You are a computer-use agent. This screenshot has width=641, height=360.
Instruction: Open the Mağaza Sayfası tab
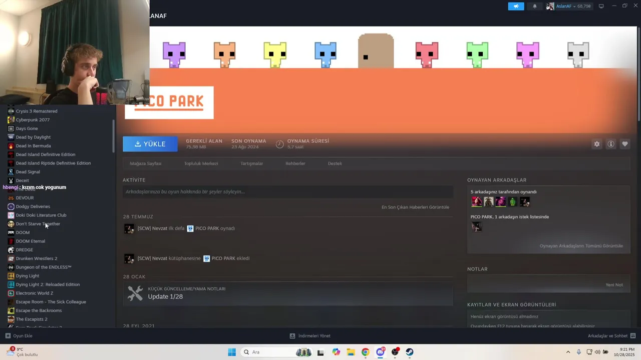pos(145,163)
